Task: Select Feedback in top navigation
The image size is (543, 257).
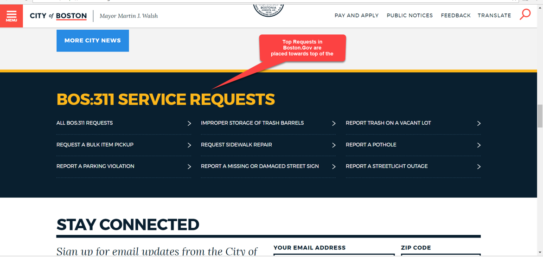Action: tap(455, 16)
